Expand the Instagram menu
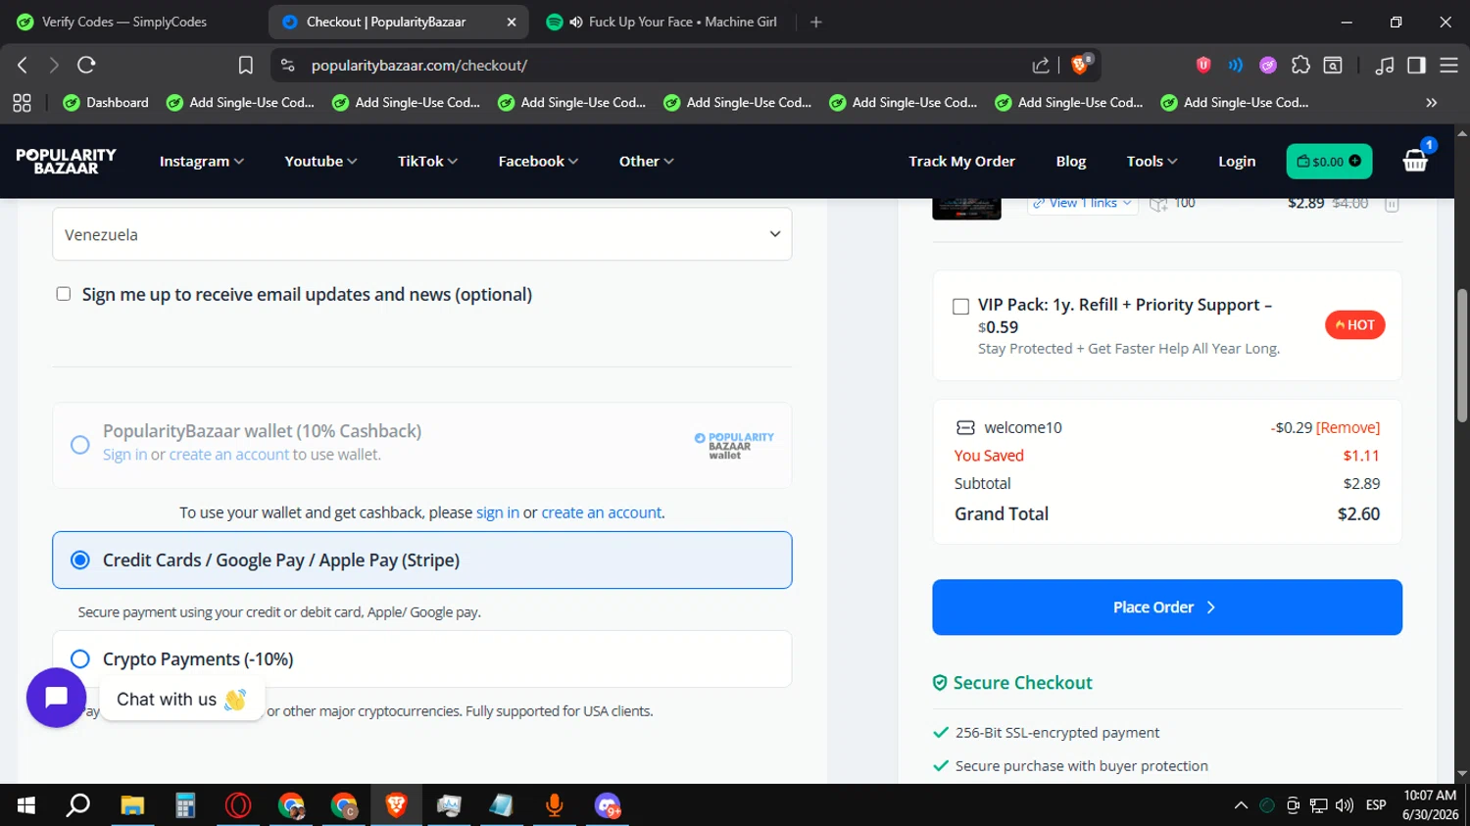Image resolution: width=1470 pixels, height=826 pixels. (202, 162)
